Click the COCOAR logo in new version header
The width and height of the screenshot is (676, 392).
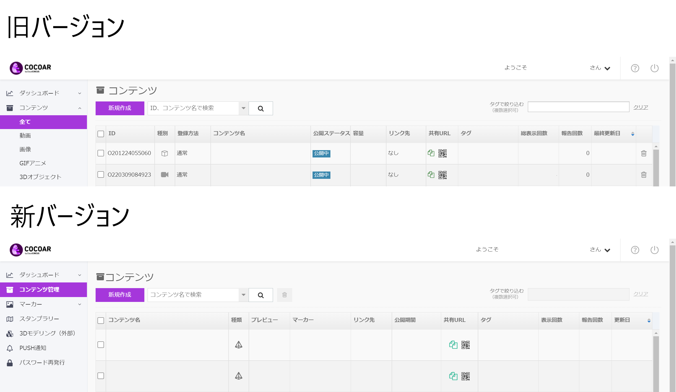tap(30, 250)
